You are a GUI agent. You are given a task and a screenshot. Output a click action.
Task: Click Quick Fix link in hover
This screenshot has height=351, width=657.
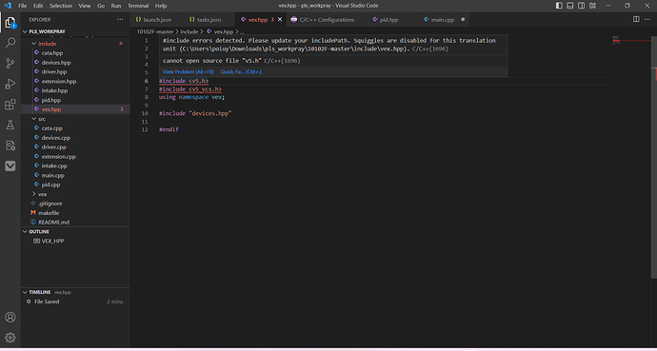[241, 72]
